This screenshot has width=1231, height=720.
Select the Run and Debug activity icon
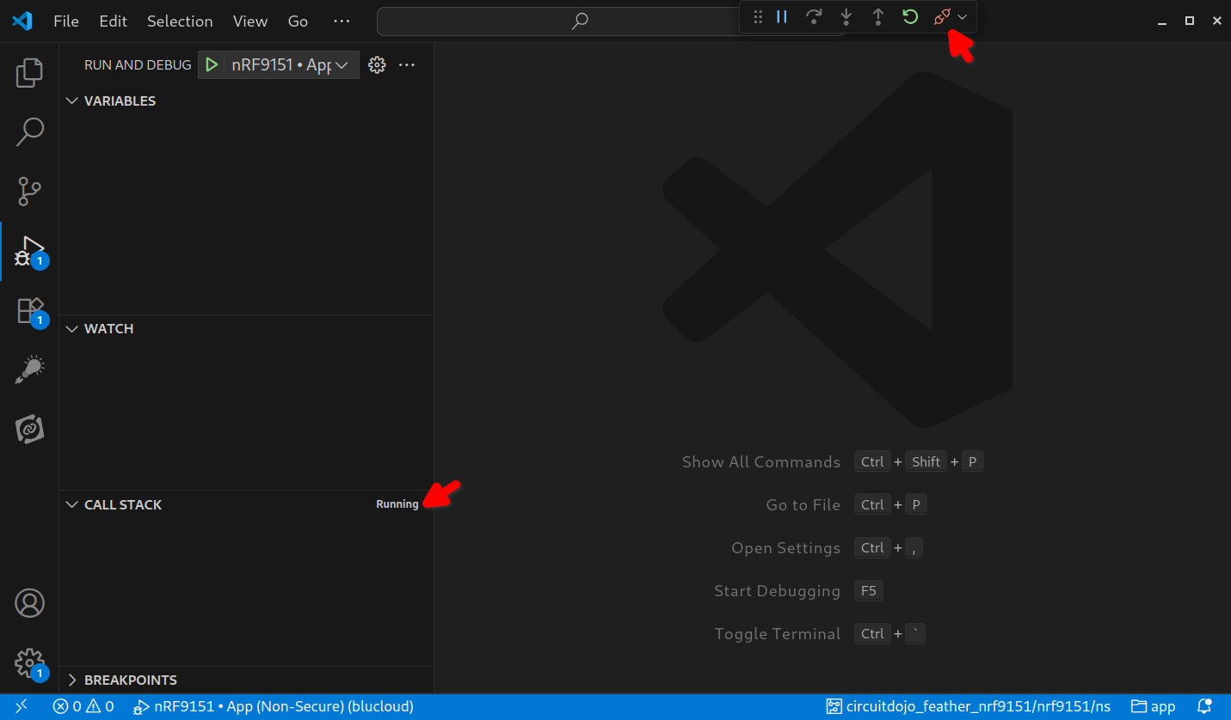(29, 251)
